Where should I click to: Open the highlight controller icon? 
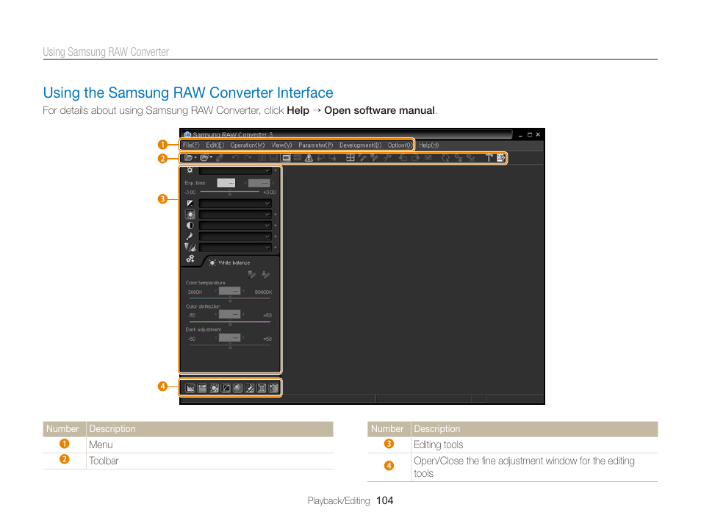tap(238, 388)
